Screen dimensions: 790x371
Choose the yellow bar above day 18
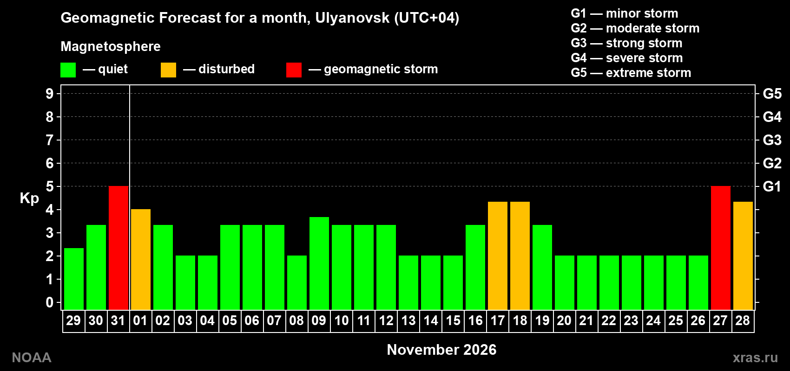click(x=520, y=256)
